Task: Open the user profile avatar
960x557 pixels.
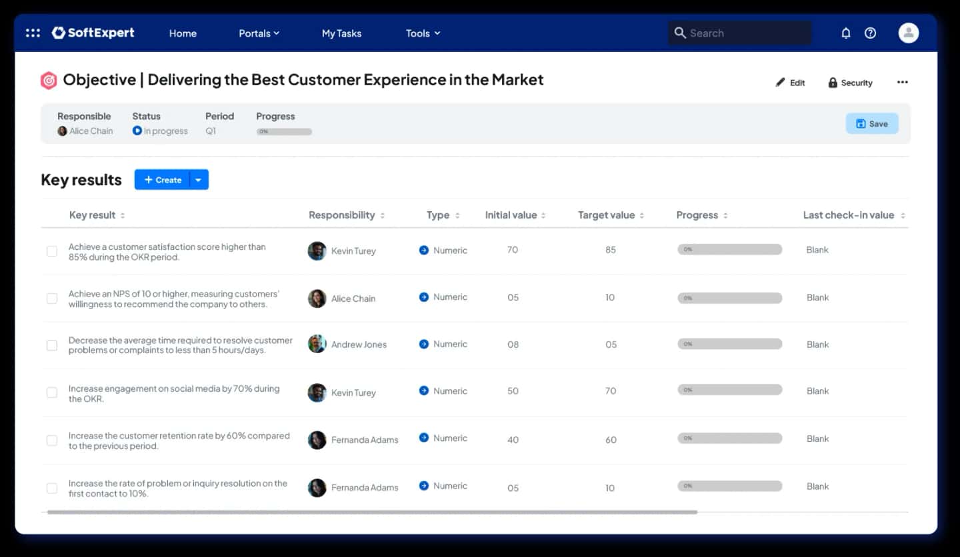Action: [x=909, y=33]
